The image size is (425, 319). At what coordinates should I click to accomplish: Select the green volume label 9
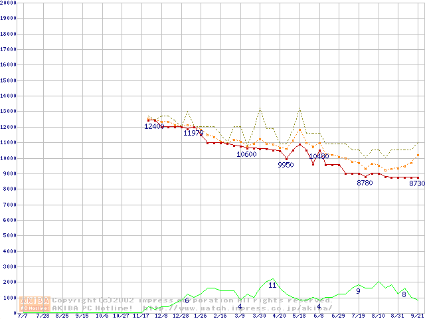[x=358, y=291]
